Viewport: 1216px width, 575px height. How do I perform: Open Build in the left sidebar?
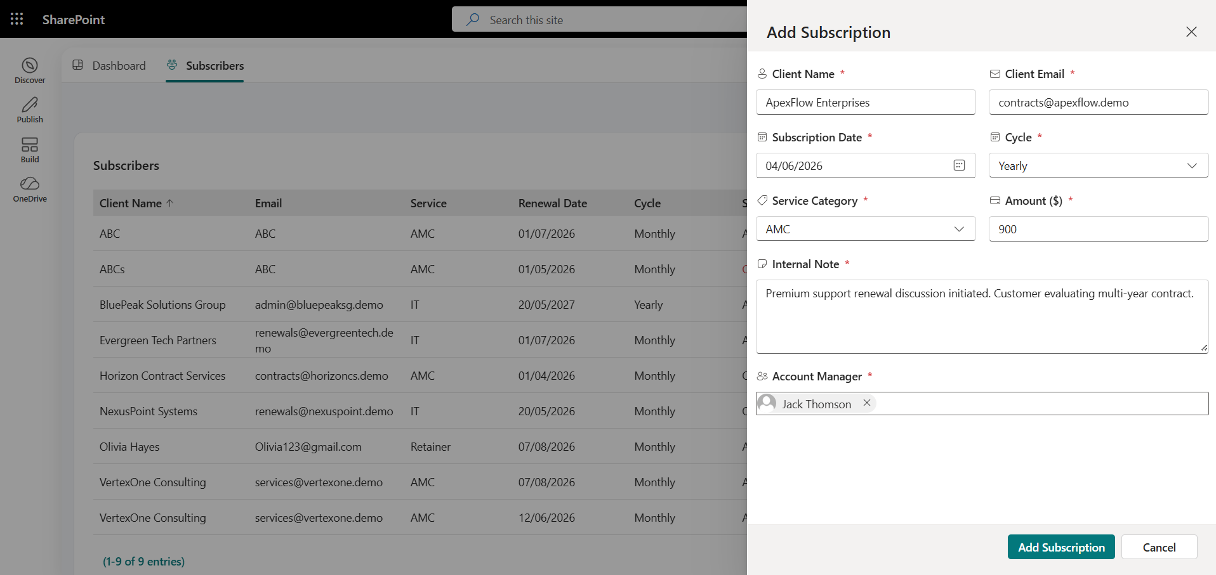tap(30, 150)
